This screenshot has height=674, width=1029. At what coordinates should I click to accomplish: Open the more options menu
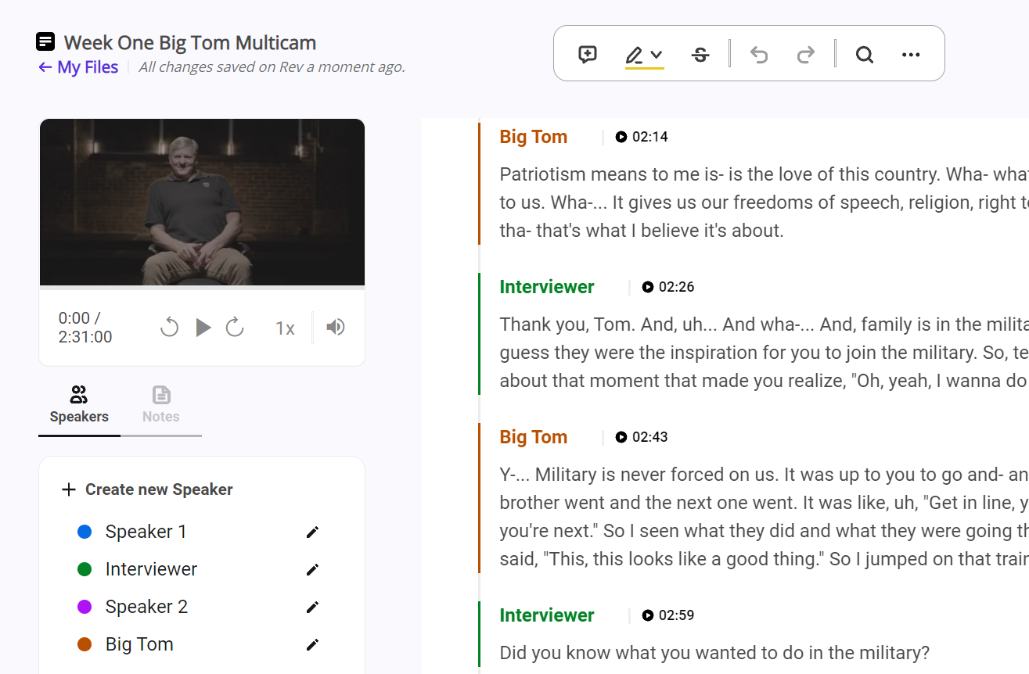[x=911, y=55]
